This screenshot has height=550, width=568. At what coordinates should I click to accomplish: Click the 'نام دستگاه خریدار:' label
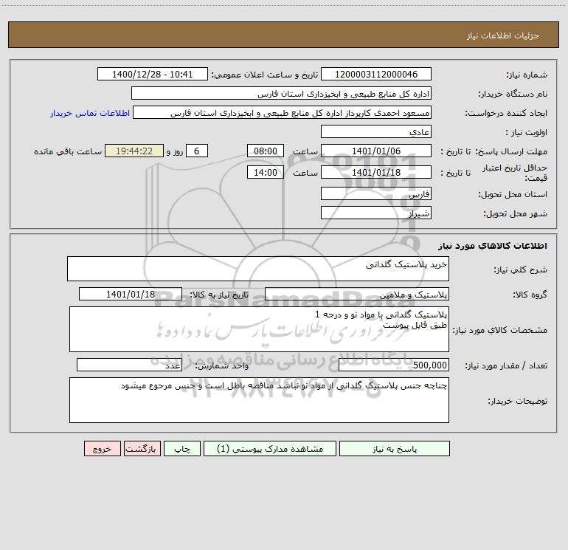(513, 94)
